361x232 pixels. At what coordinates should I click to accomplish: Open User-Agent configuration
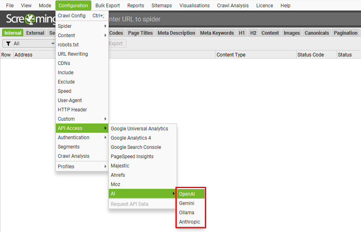(82, 100)
